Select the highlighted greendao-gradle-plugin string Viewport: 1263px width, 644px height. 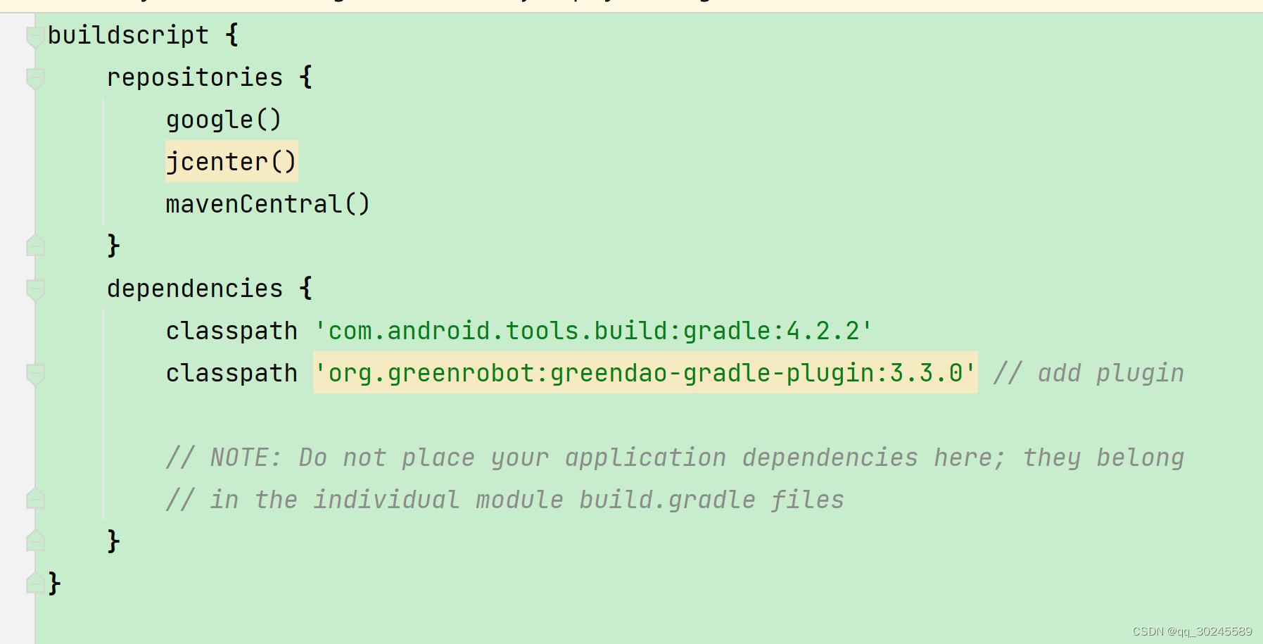(x=644, y=374)
